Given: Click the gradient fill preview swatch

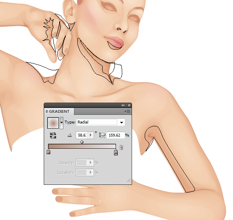Looking at the screenshot, I should pos(53,123).
